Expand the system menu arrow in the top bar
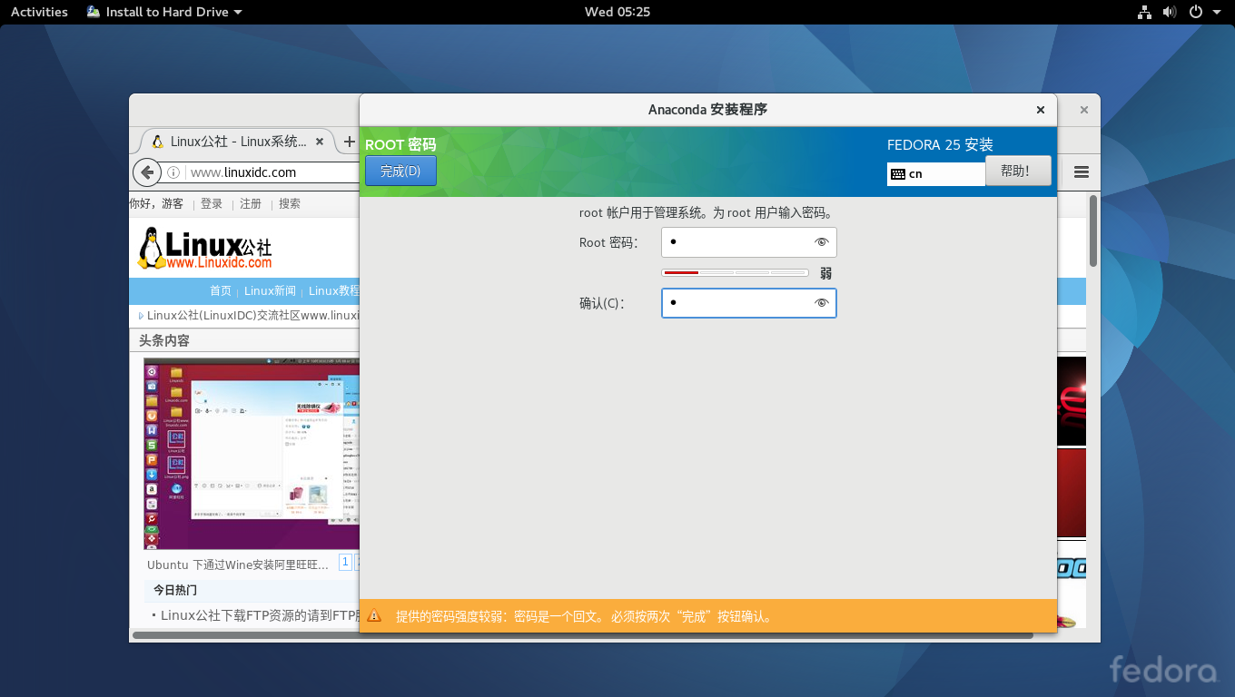This screenshot has height=697, width=1235. (1218, 13)
